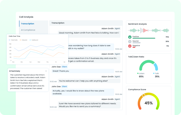
Task: Click the green Listen legend dot
Action: click(x=138, y=73)
